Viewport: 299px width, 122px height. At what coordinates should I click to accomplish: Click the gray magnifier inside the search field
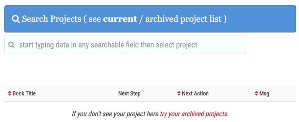coord(11,45)
